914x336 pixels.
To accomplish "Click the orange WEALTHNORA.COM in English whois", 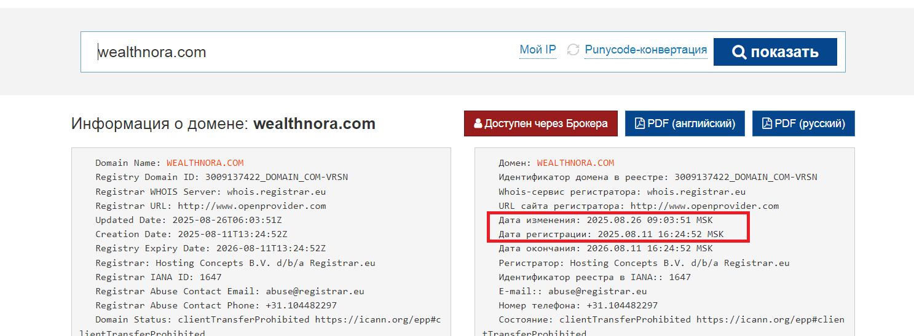I will (205, 163).
